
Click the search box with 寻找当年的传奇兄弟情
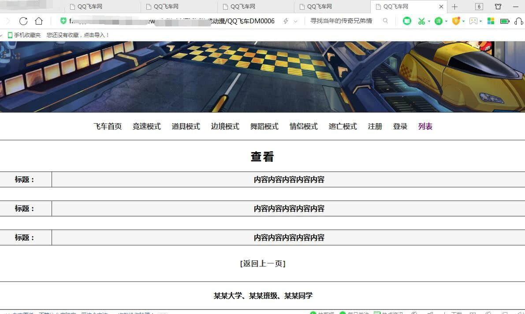point(341,21)
